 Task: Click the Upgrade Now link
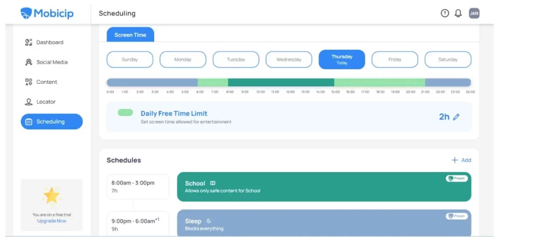pos(52,221)
